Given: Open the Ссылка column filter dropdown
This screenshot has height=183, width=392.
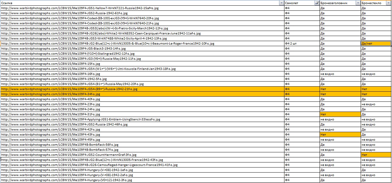Looking at the screenshot, I should click(x=282, y=3).
